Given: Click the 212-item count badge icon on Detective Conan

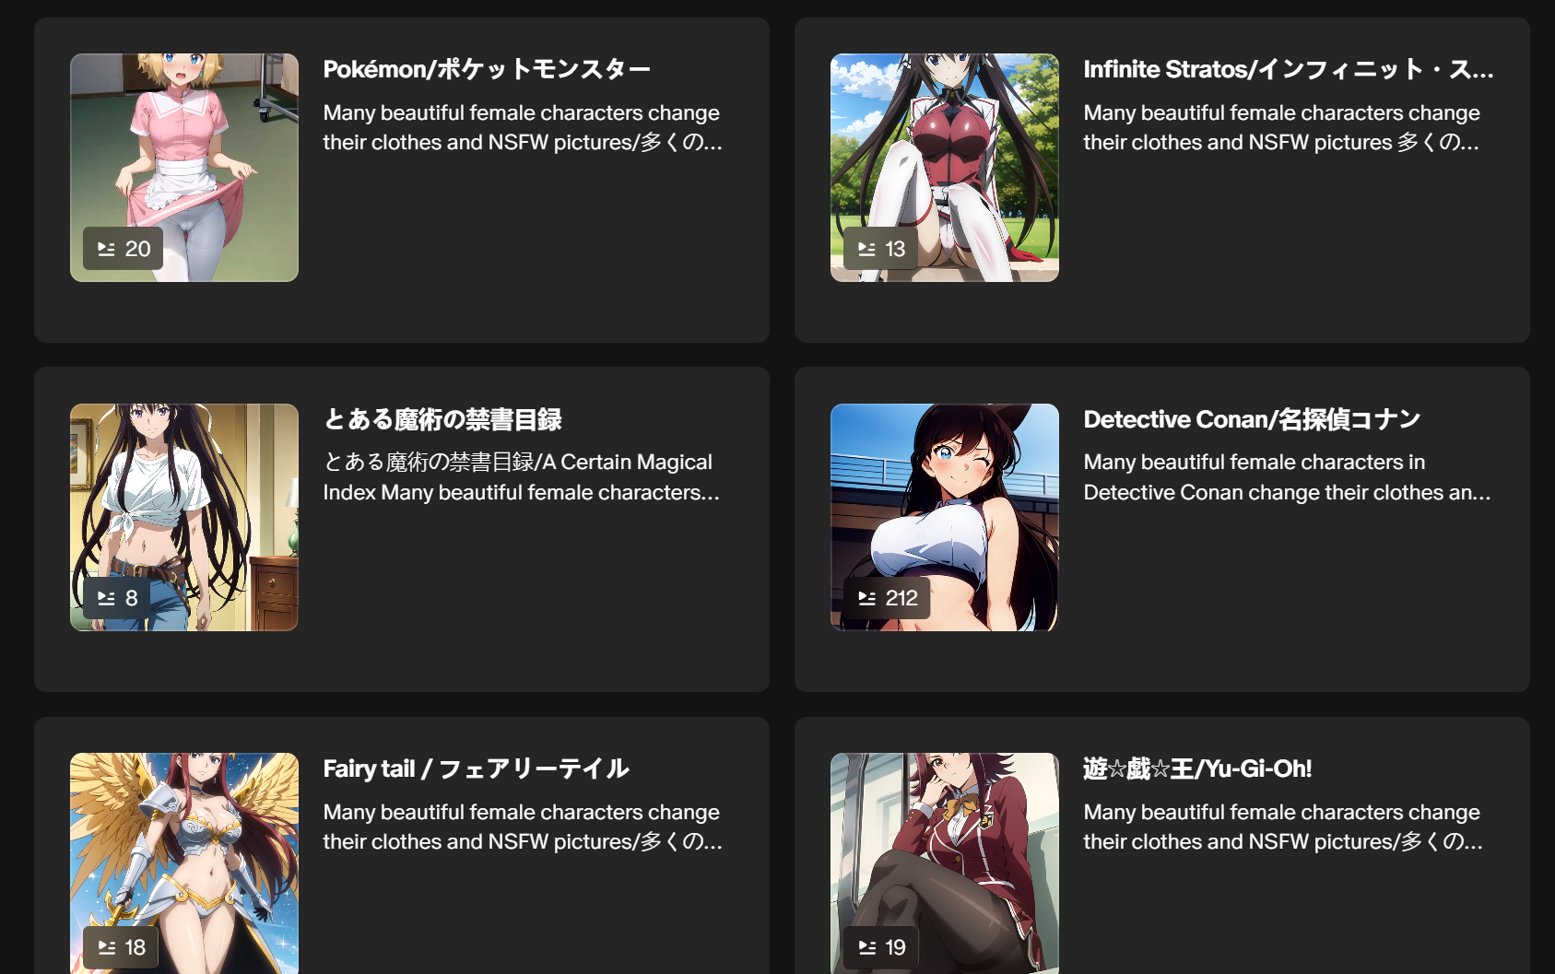Looking at the screenshot, I should click(x=867, y=598).
